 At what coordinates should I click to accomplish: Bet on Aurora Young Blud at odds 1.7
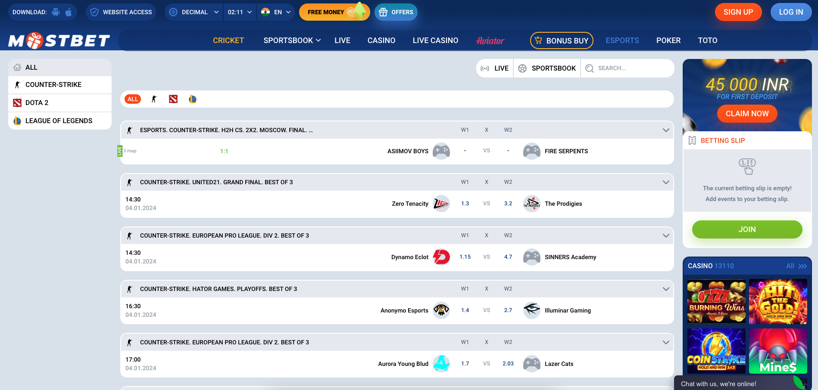[465, 364]
